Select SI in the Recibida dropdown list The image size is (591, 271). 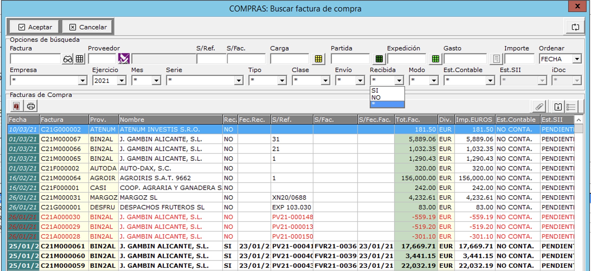pyautogui.click(x=387, y=91)
